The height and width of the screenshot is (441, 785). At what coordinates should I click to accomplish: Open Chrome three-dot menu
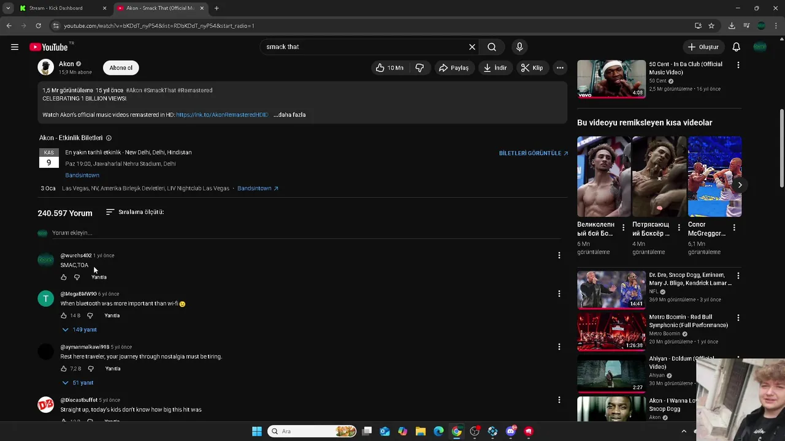point(776,26)
